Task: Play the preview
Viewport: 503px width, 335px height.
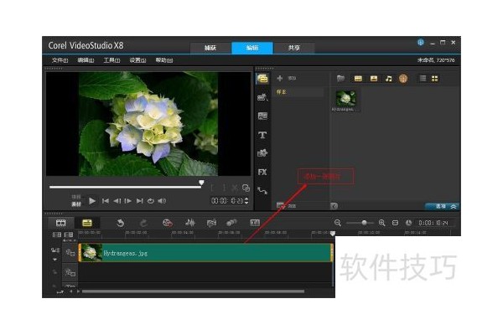Action: (x=92, y=201)
